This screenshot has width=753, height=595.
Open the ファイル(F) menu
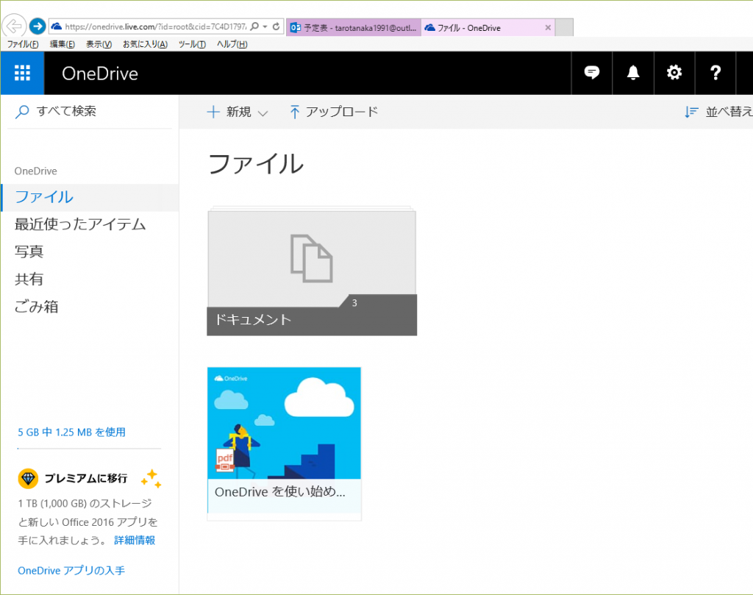pyautogui.click(x=23, y=44)
